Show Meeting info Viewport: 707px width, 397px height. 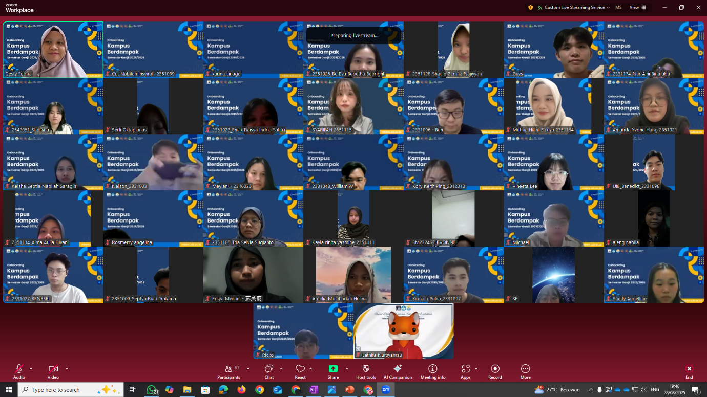(432, 371)
